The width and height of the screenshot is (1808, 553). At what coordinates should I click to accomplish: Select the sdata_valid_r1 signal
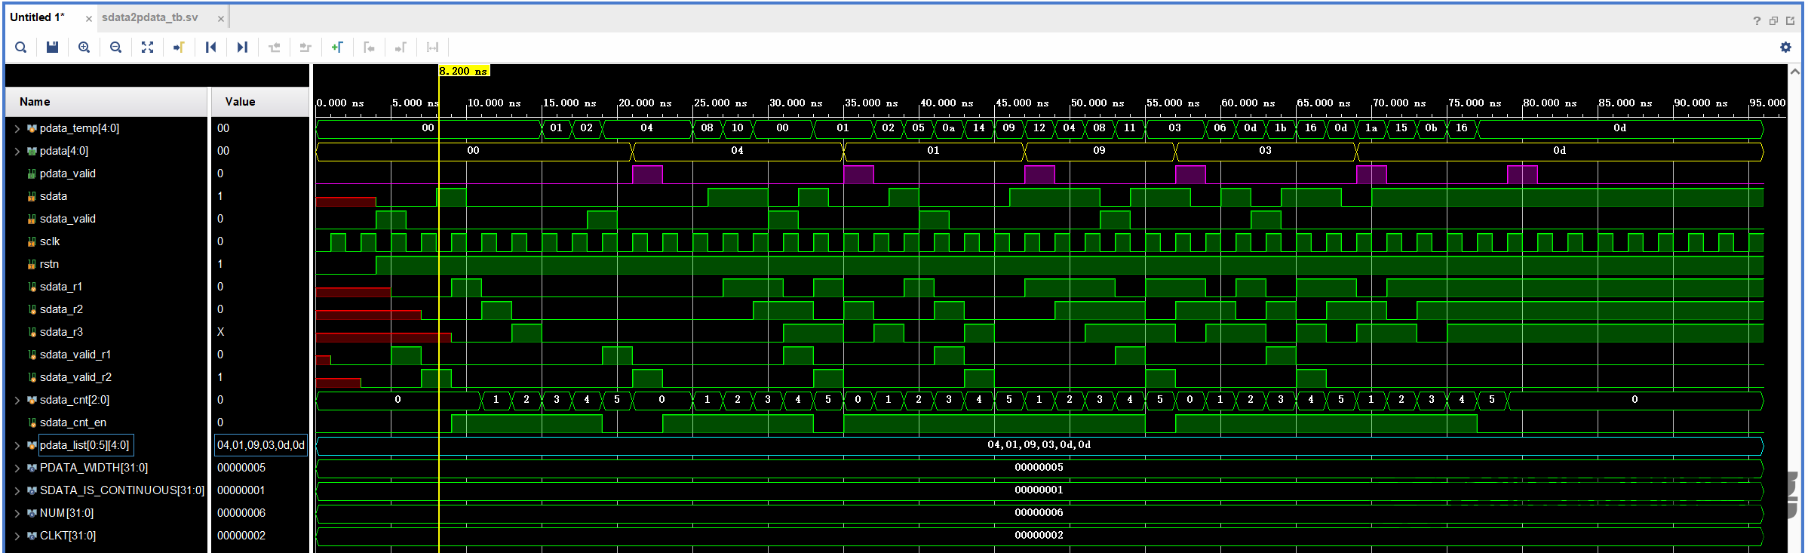click(75, 355)
